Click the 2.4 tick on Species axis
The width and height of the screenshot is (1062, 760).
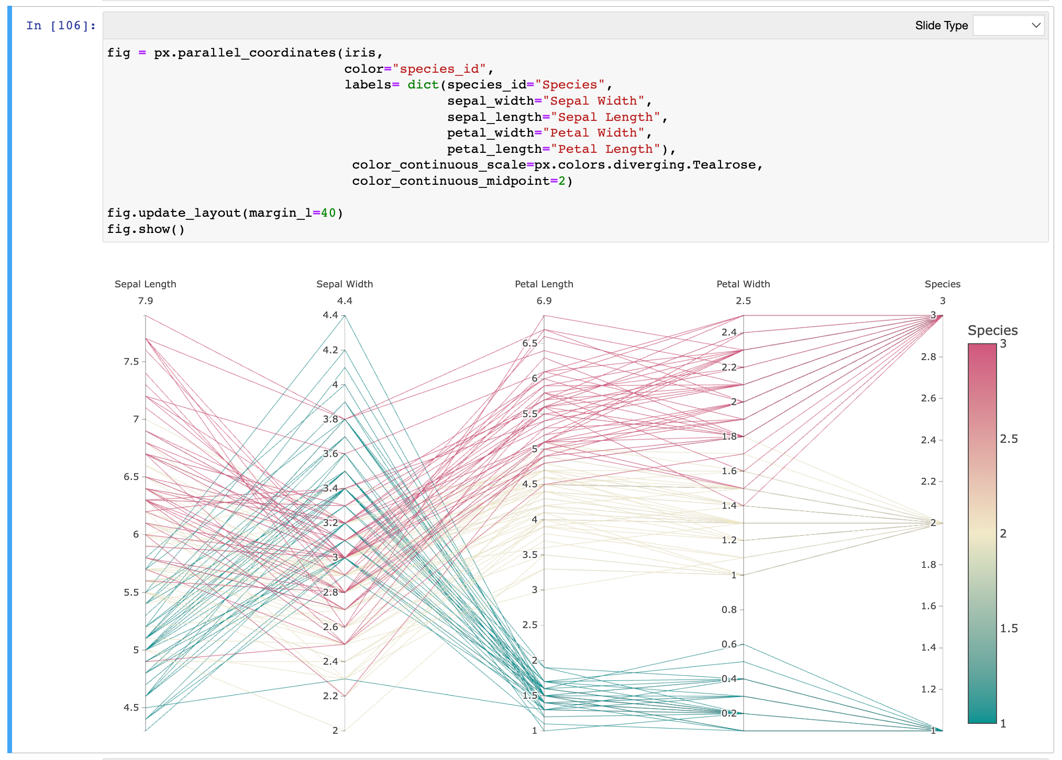pyautogui.click(x=928, y=440)
